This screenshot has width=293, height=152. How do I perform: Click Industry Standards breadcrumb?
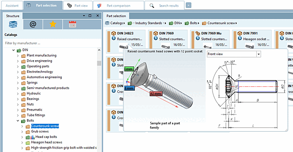(149, 23)
